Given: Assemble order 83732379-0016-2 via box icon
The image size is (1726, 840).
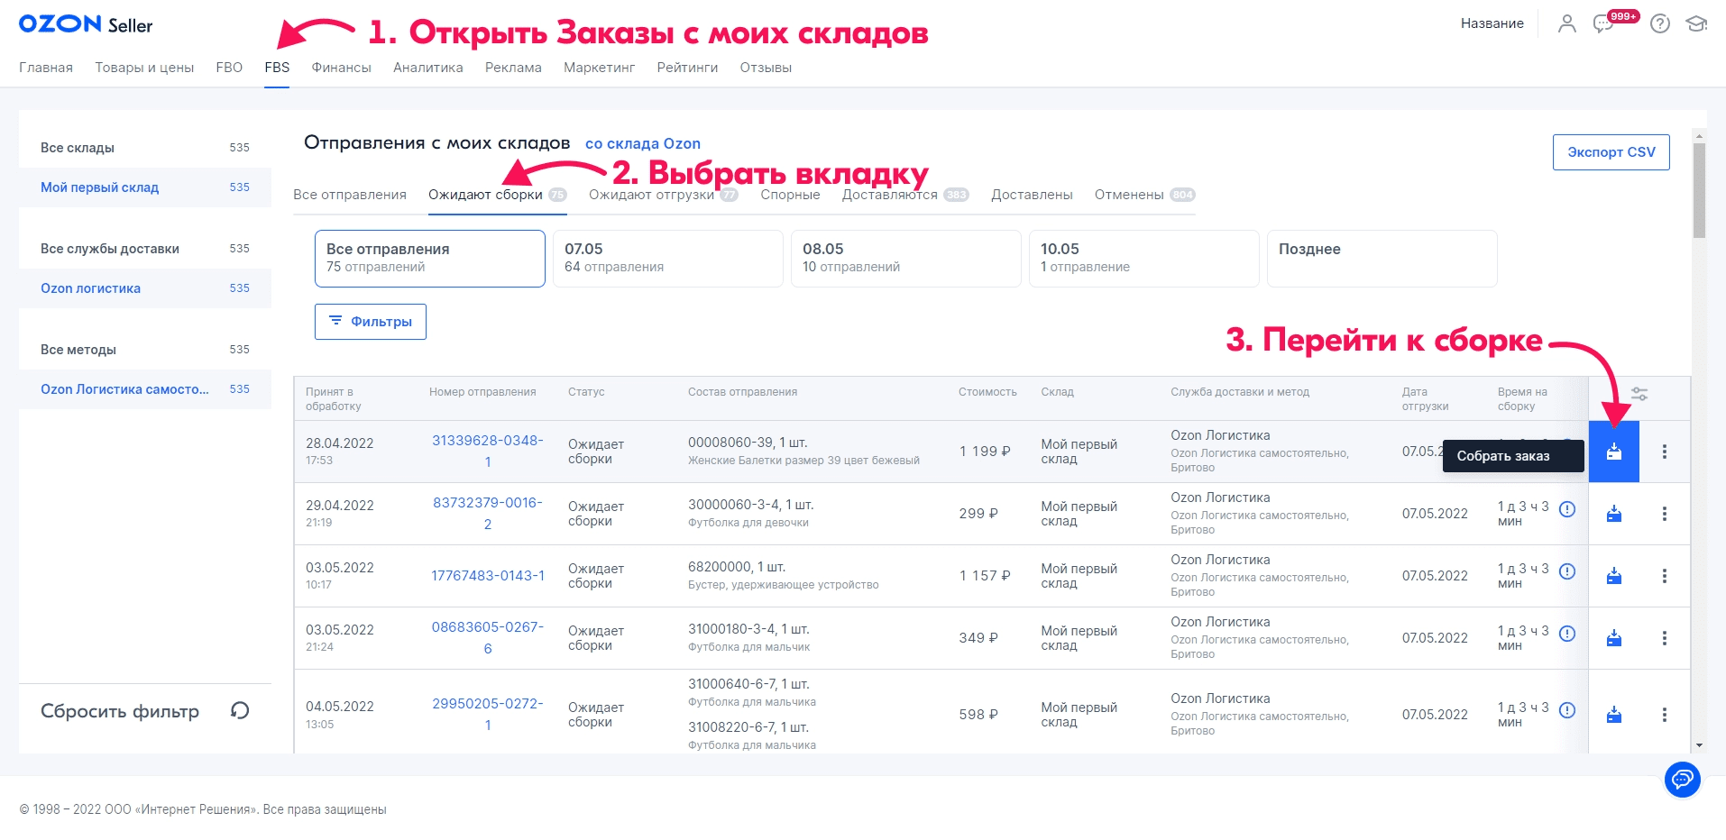Looking at the screenshot, I should (1614, 514).
